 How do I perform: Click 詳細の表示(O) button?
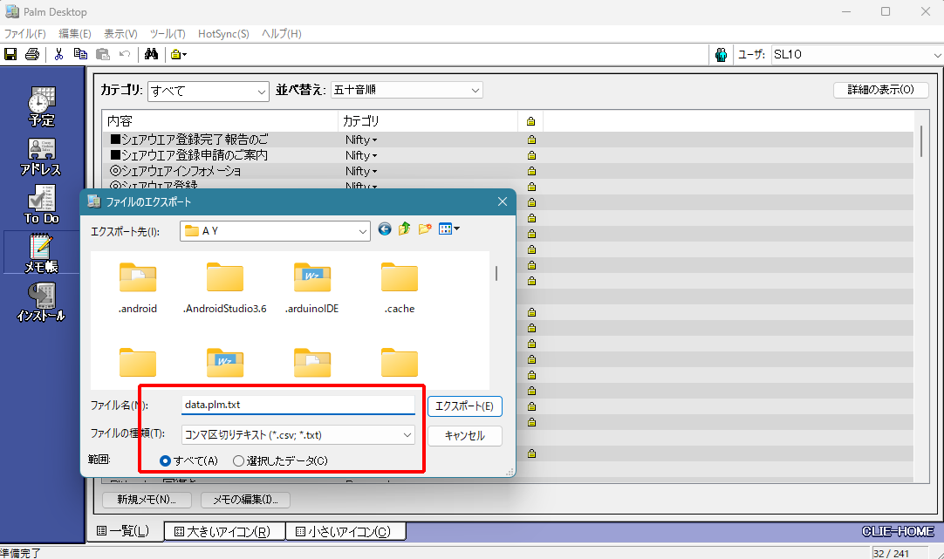tap(881, 90)
